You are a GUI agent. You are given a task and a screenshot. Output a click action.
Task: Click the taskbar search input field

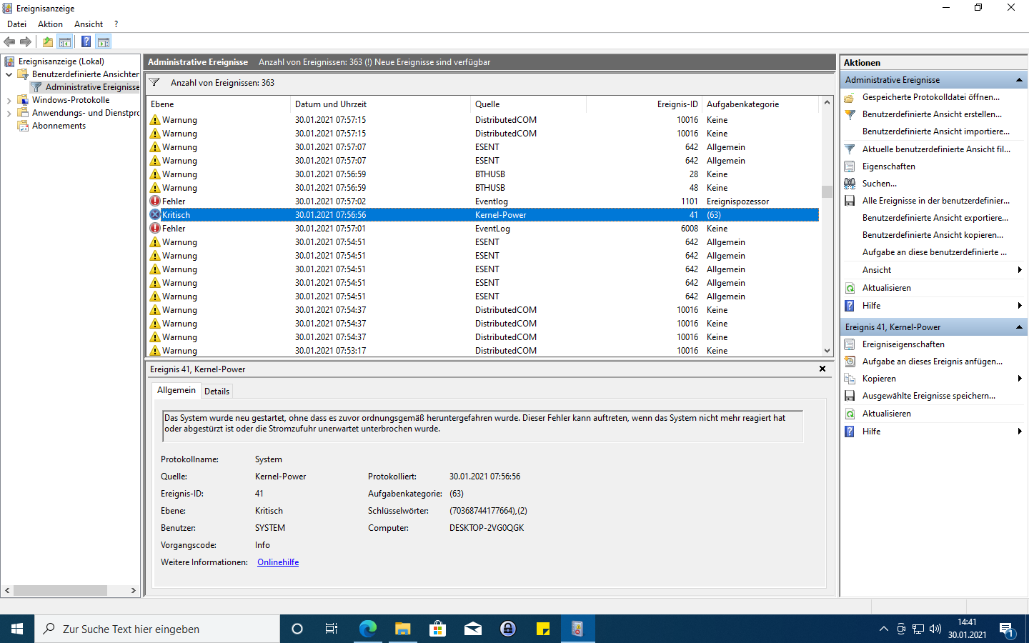pyautogui.click(x=157, y=629)
